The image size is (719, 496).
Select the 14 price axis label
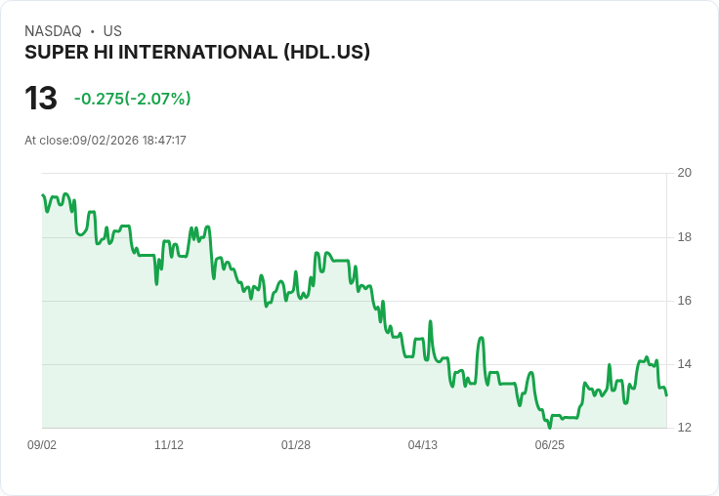(x=685, y=364)
